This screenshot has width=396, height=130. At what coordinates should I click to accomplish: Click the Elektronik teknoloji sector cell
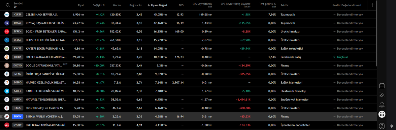(293, 91)
